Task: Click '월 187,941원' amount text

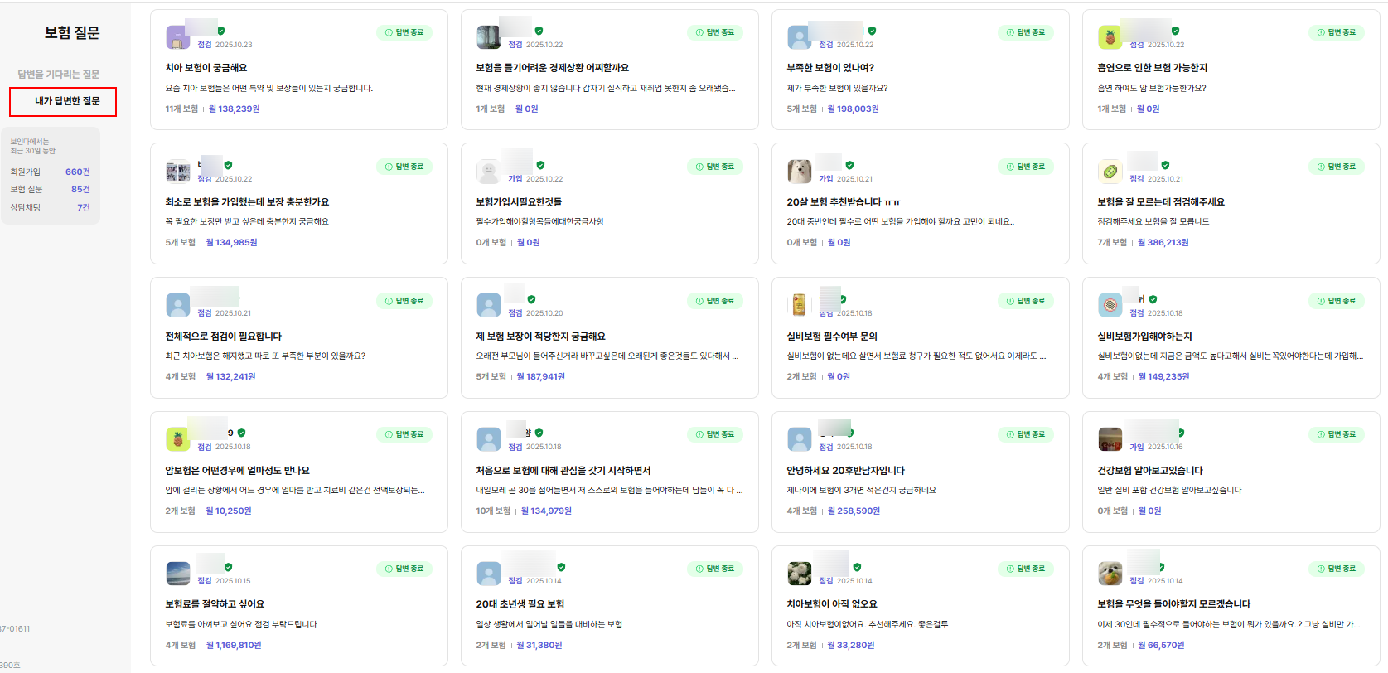Action: pyautogui.click(x=541, y=377)
